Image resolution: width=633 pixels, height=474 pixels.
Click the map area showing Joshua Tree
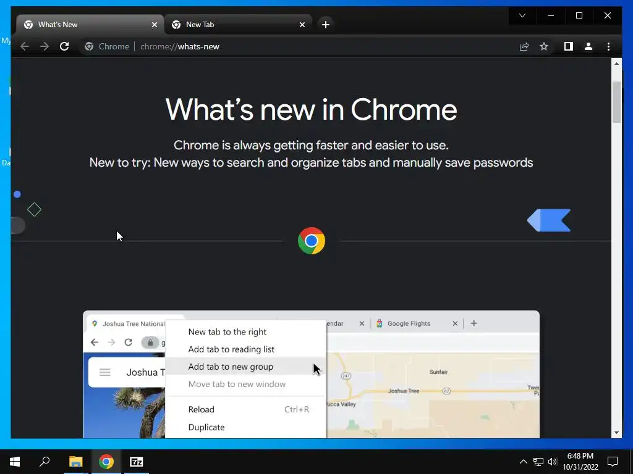[x=433, y=395]
